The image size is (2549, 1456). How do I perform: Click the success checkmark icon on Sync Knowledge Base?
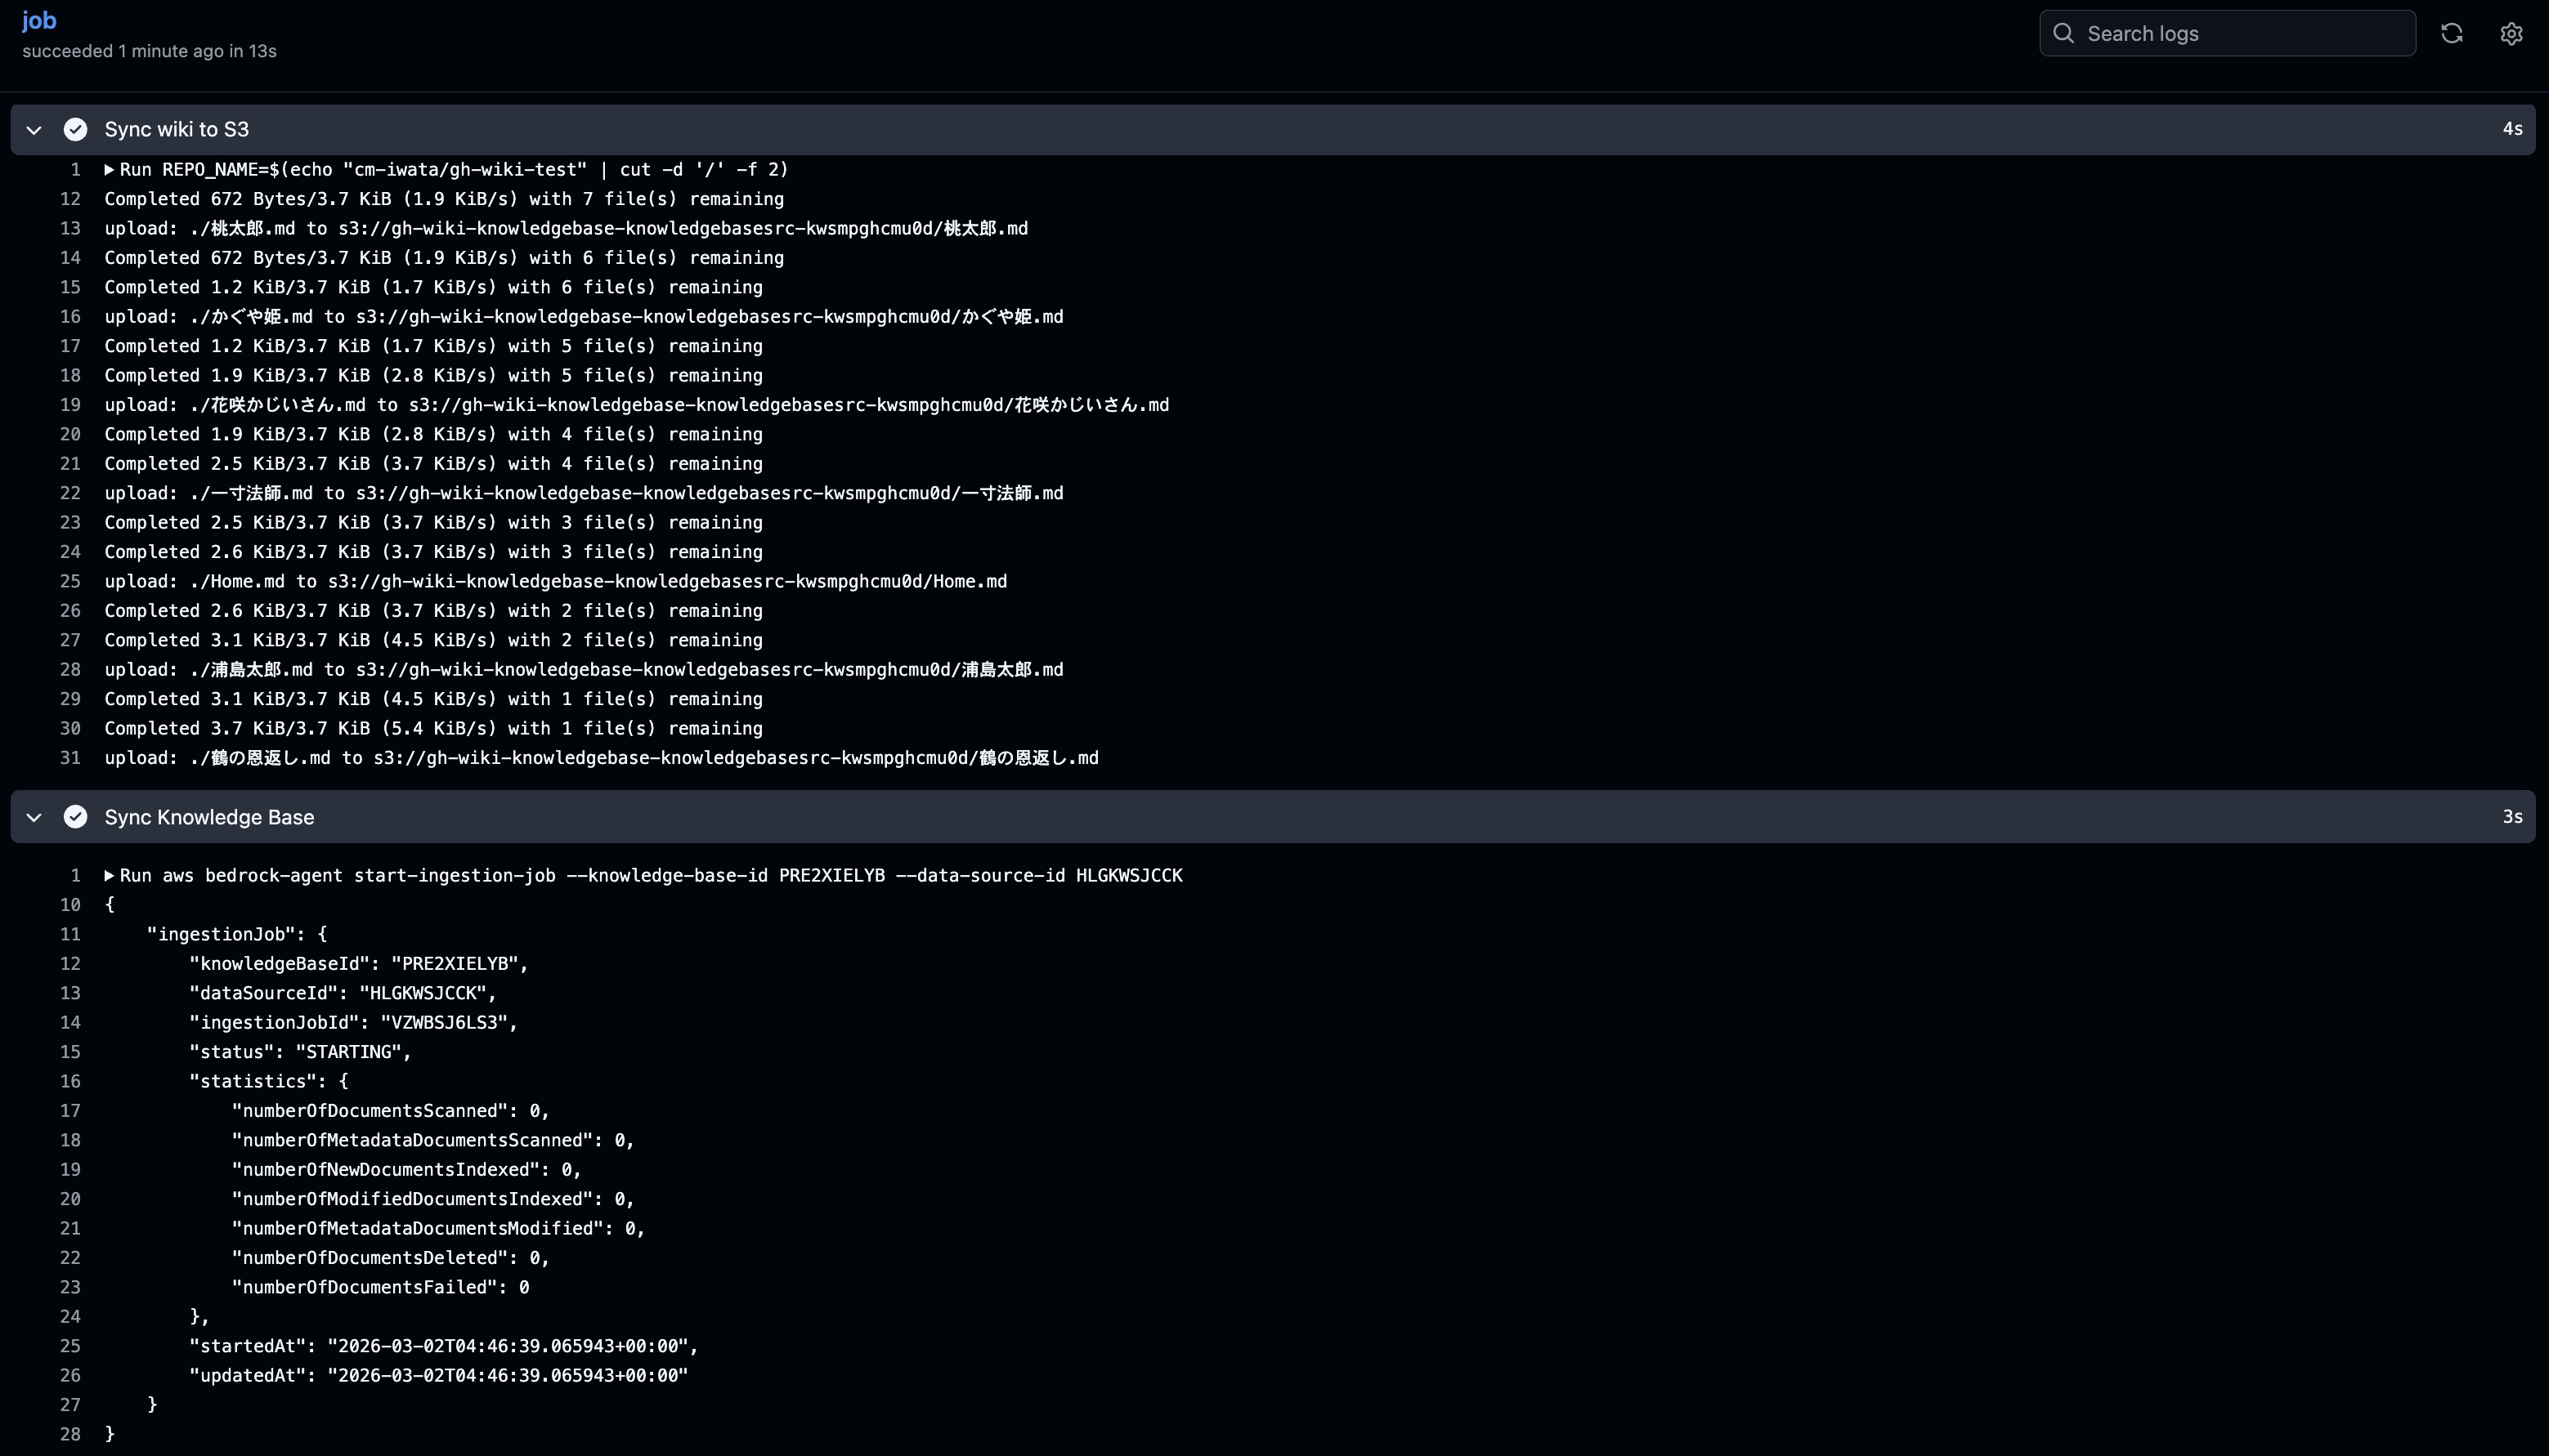pyautogui.click(x=76, y=816)
